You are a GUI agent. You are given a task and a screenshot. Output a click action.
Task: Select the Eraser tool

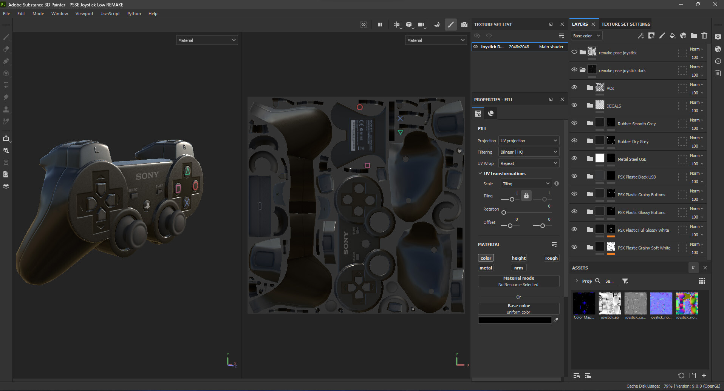pos(6,49)
